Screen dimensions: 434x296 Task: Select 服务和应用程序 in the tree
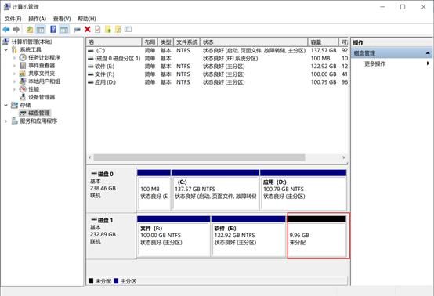(x=38, y=121)
